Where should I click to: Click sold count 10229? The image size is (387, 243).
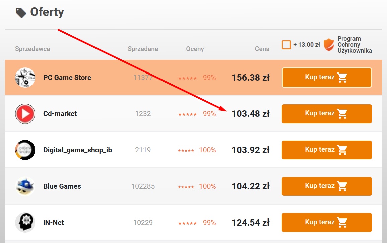(x=143, y=223)
